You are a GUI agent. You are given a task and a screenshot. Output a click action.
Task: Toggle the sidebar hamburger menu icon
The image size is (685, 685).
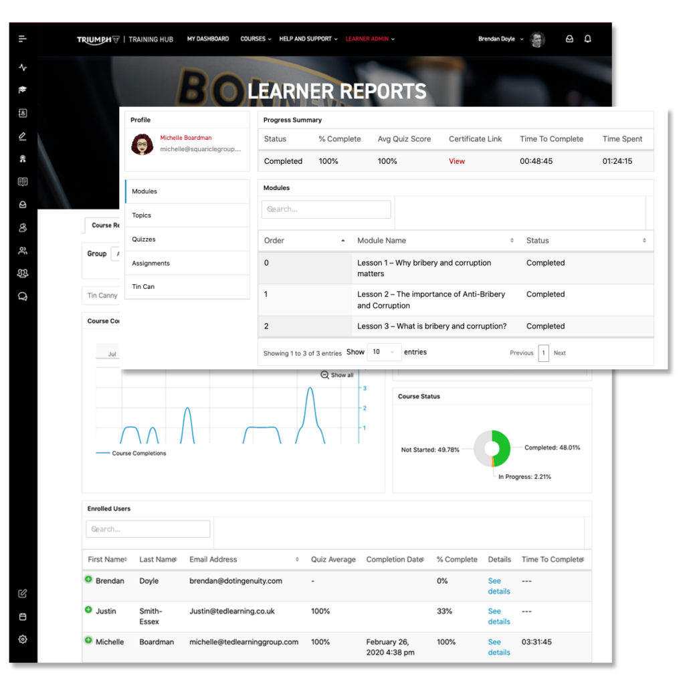[x=23, y=39]
